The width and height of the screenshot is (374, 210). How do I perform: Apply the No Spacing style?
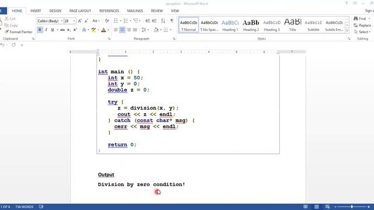[x=209, y=25]
